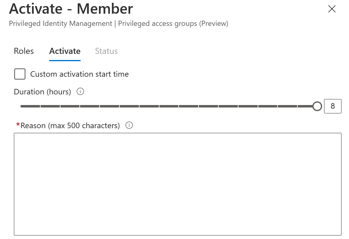The image size is (349, 239).
Task: Open the greyed-out Status tab
Action: coord(106,51)
